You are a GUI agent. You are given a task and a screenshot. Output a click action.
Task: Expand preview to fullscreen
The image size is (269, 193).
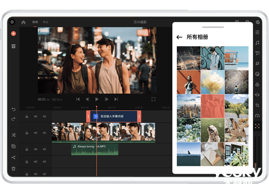(x=153, y=99)
